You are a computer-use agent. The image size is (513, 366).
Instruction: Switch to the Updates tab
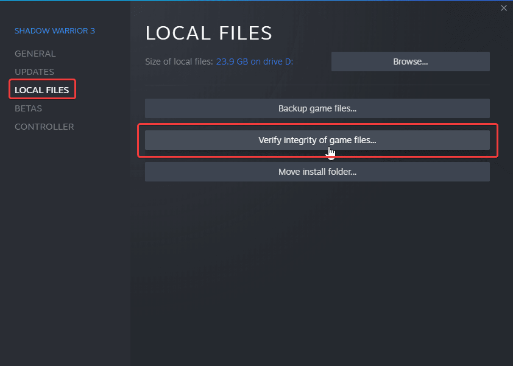pyautogui.click(x=34, y=72)
